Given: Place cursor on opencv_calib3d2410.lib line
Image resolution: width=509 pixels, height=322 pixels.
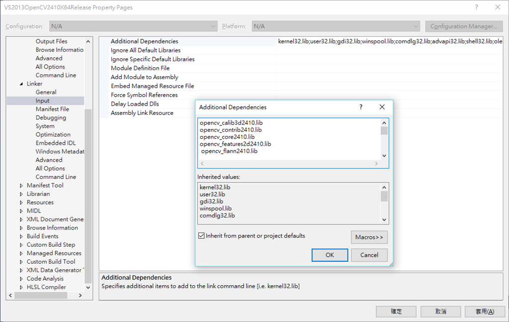Looking at the screenshot, I should [x=231, y=122].
